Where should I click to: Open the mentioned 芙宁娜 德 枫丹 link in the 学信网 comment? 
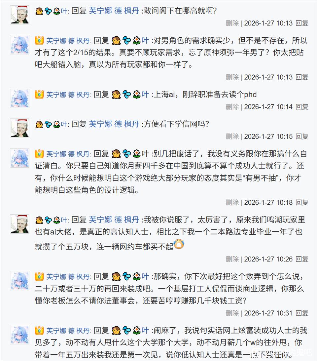click(114, 124)
